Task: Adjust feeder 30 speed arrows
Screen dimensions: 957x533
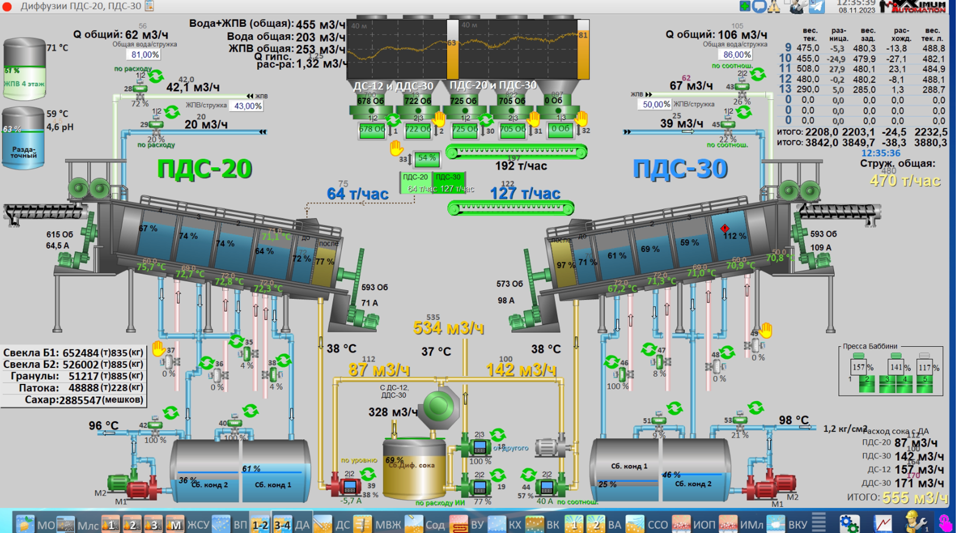Action: [x=483, y=131]
